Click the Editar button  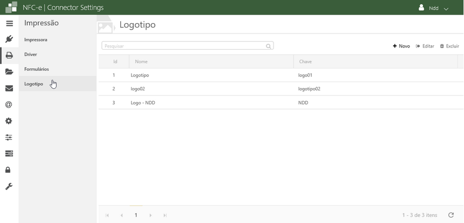pyautogui.click(x=425, y=46)
